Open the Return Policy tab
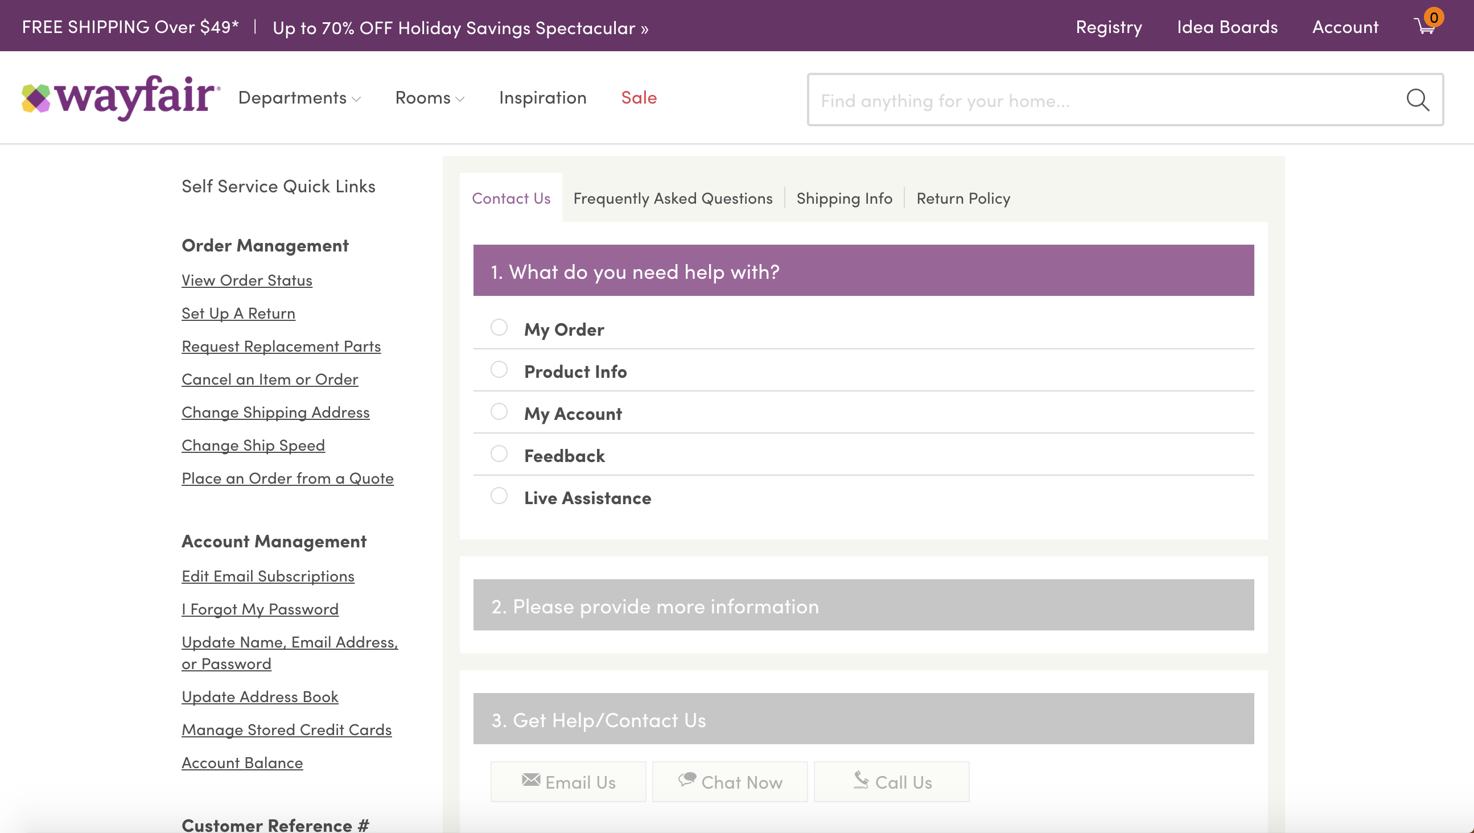The height and width of the screenshot is (833, 1474). [963, 199]
